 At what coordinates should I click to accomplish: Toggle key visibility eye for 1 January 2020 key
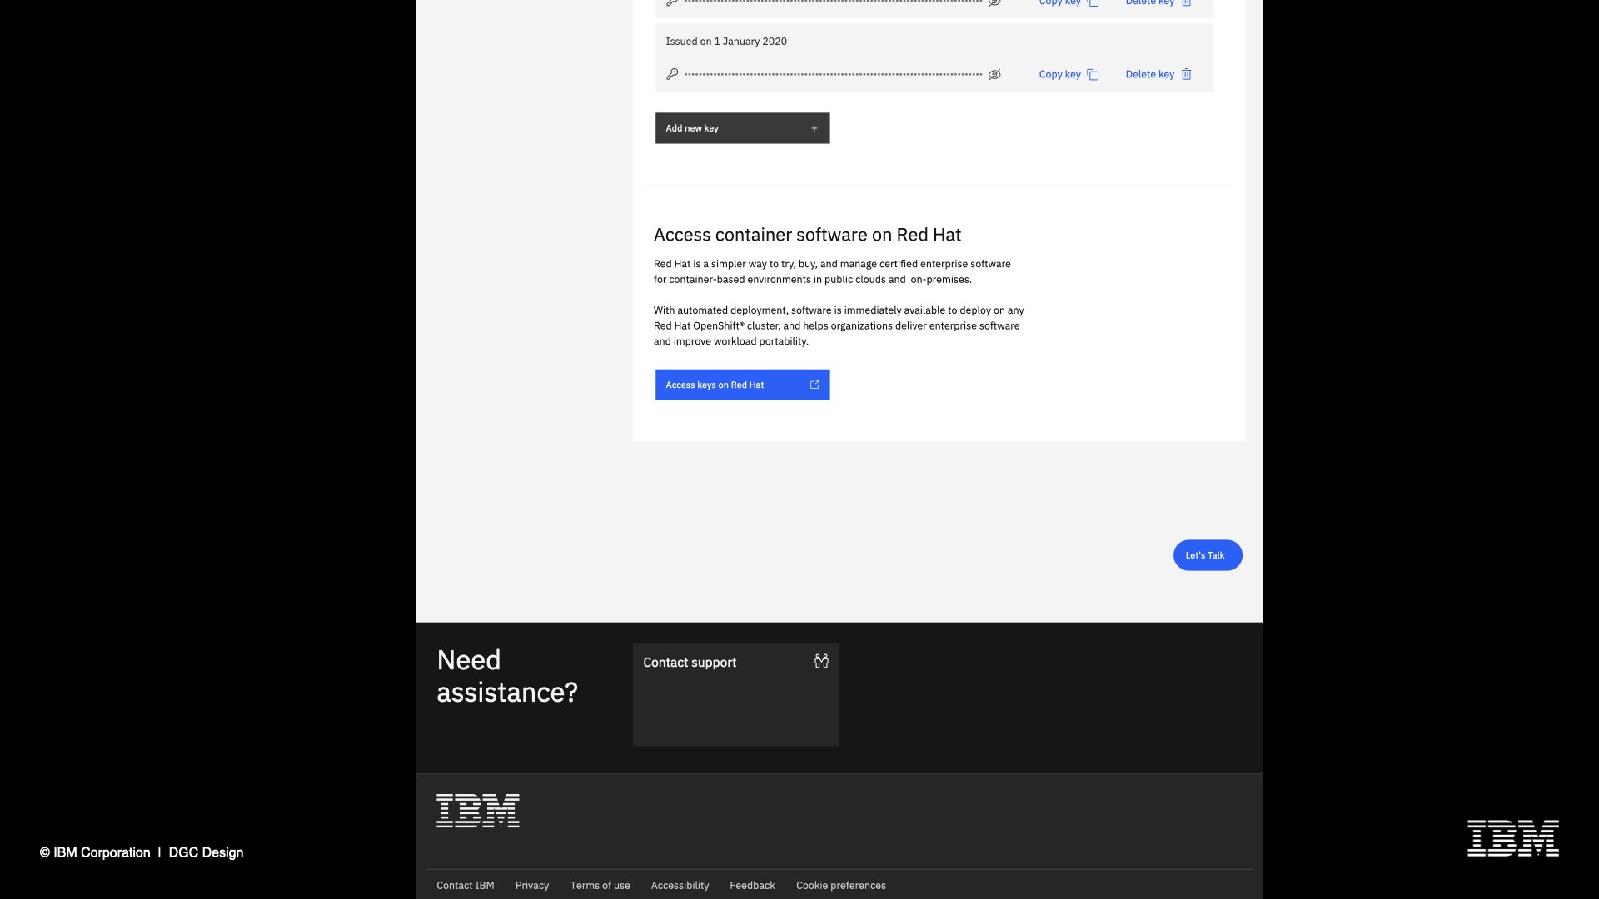(994, 75)
